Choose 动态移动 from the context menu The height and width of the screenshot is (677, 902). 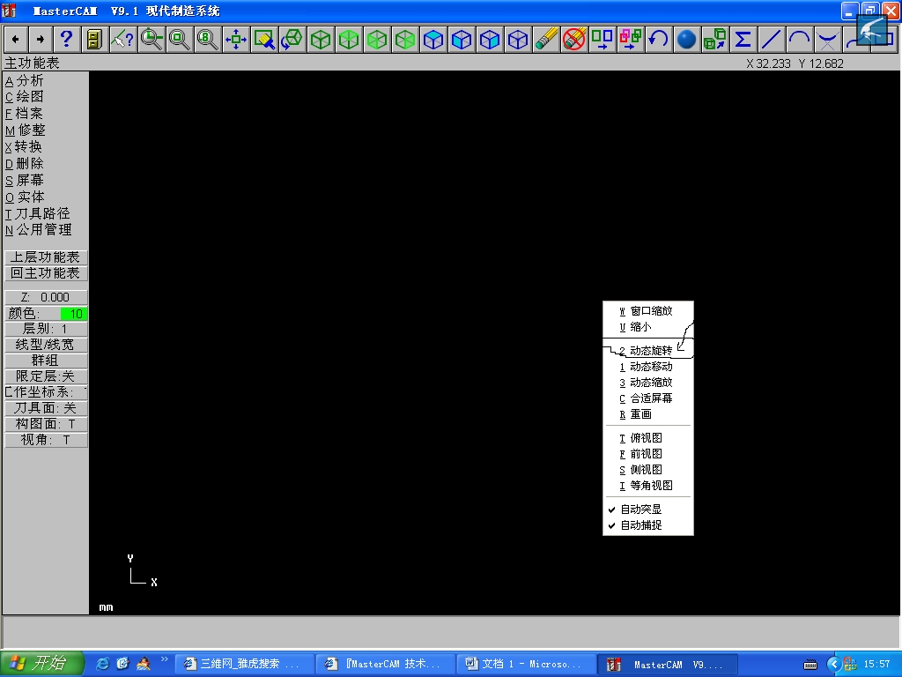coord(647,367)
